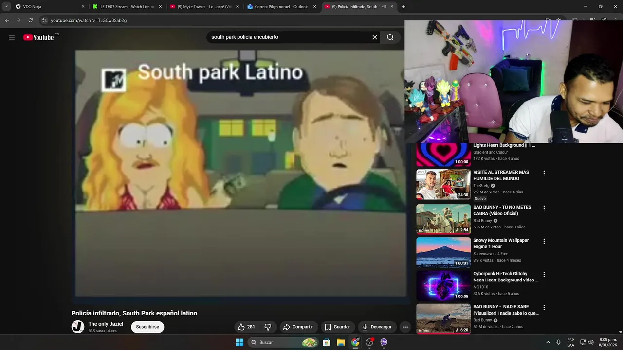
Task: Reload the page with refresh button
Action: pyautogui.click(x=30, y=20)
